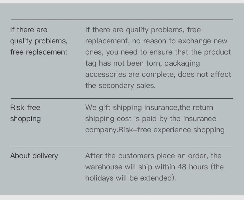Click the 'About delivery' heading

pyautogui.click(x=34, y=156)
